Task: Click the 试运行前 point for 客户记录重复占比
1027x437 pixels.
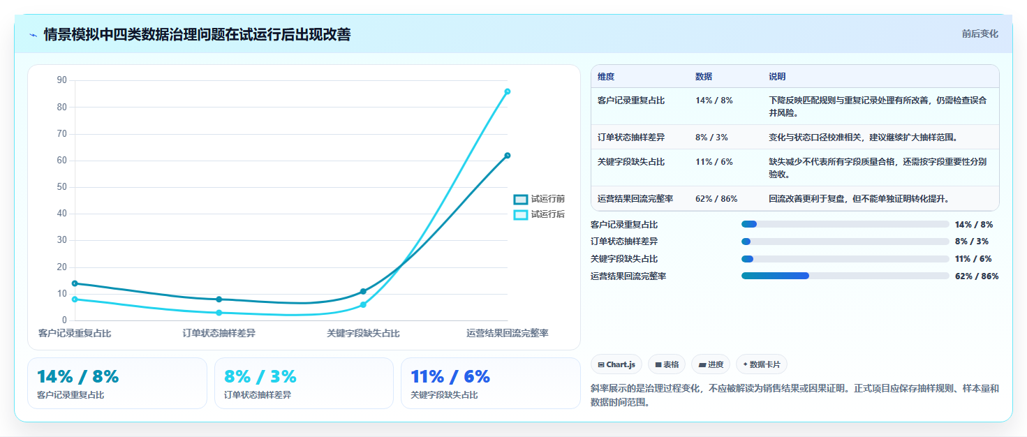Action: pyautogui.click(x=75, y=283)
